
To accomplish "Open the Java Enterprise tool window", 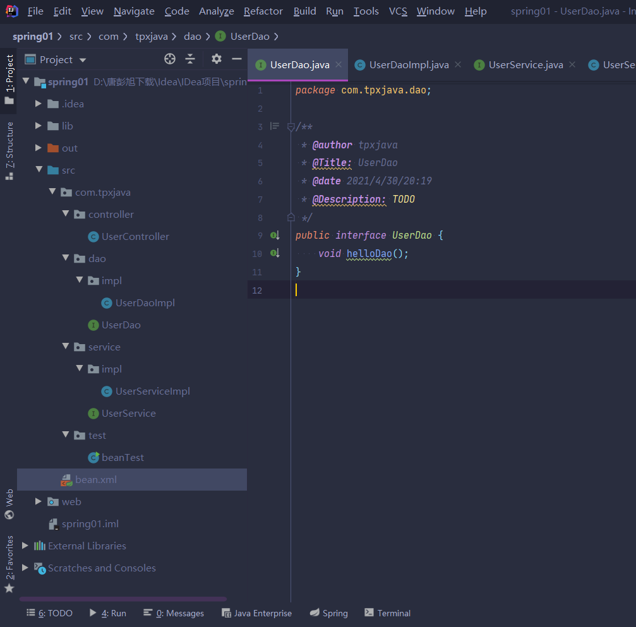I will point(257,613).
